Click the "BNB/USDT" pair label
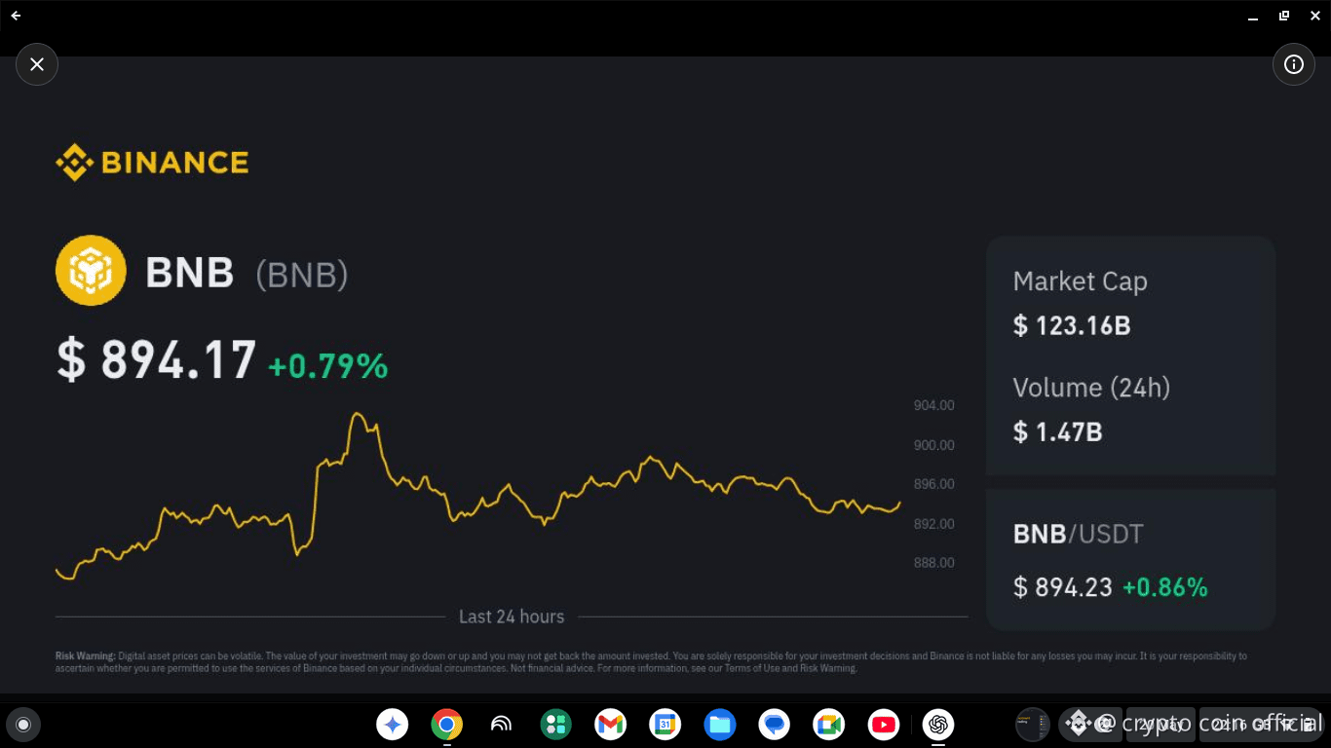The image size is (1331, 748). point(1079,534)
